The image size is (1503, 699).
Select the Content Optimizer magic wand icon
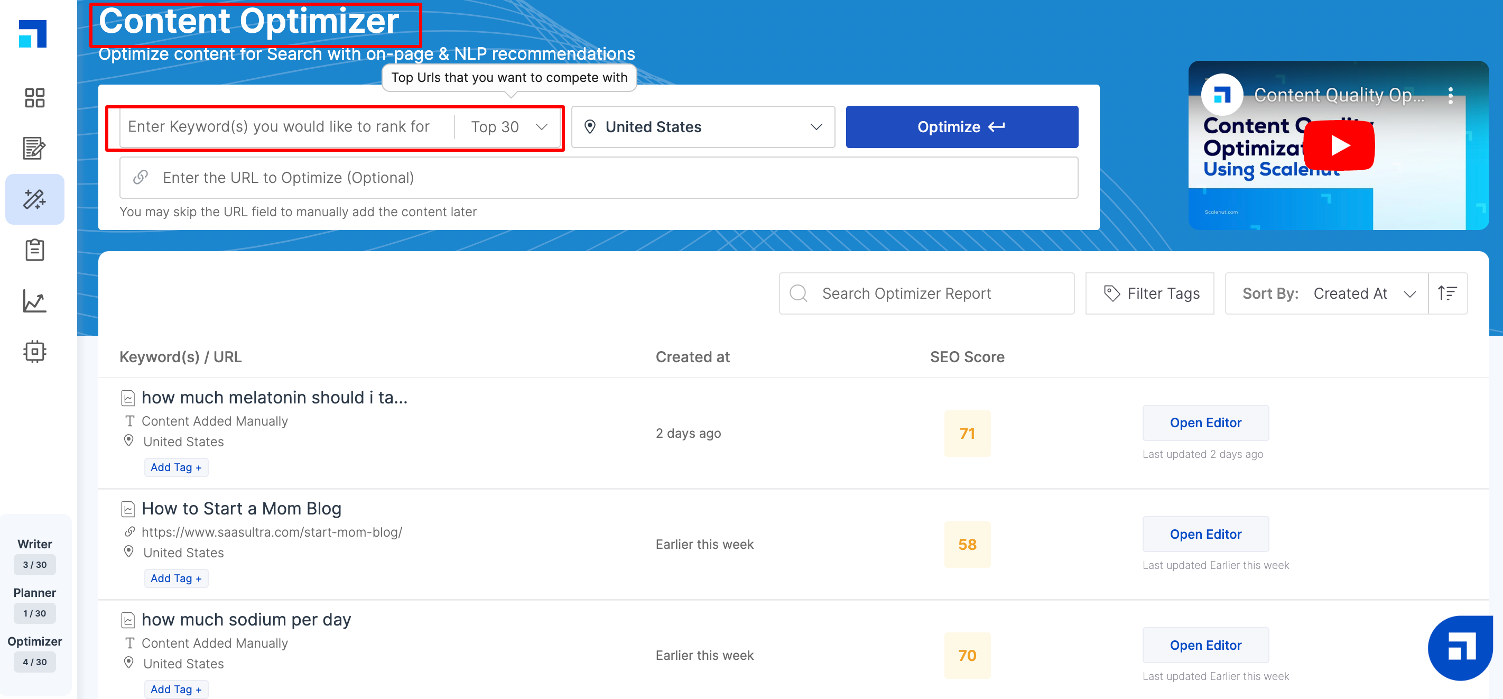[x=34, y=199]
